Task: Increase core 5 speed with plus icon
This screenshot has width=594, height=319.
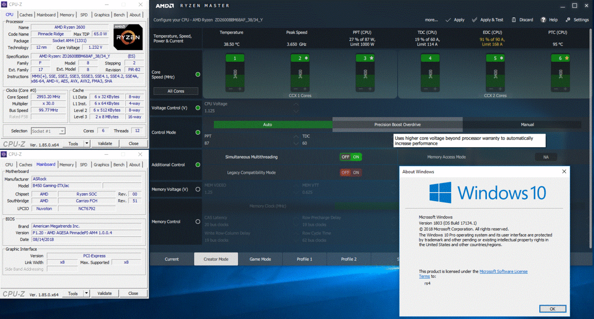Action: (500, 89)
